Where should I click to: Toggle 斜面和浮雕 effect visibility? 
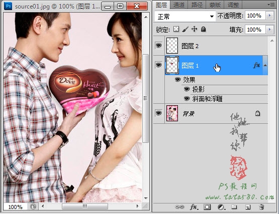pos(187,98)
